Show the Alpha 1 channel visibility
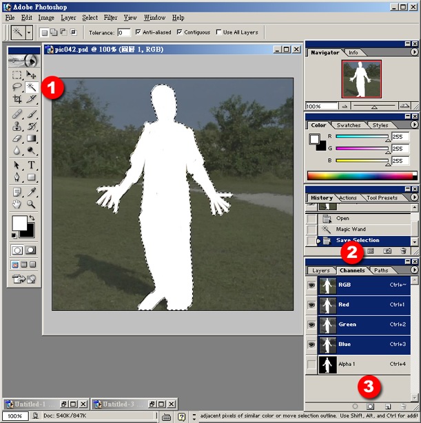421x423 pixels. [x=311, y=365]
